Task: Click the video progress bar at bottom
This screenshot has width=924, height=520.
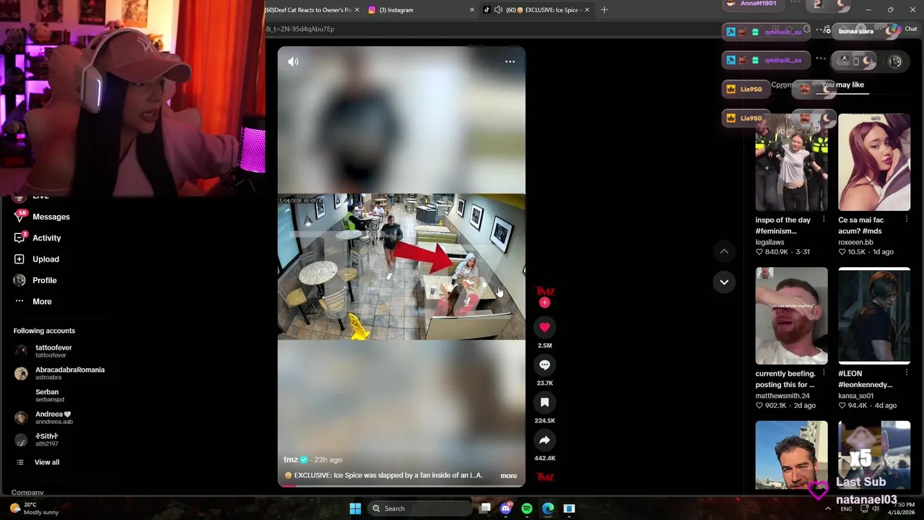Action: 401,485
